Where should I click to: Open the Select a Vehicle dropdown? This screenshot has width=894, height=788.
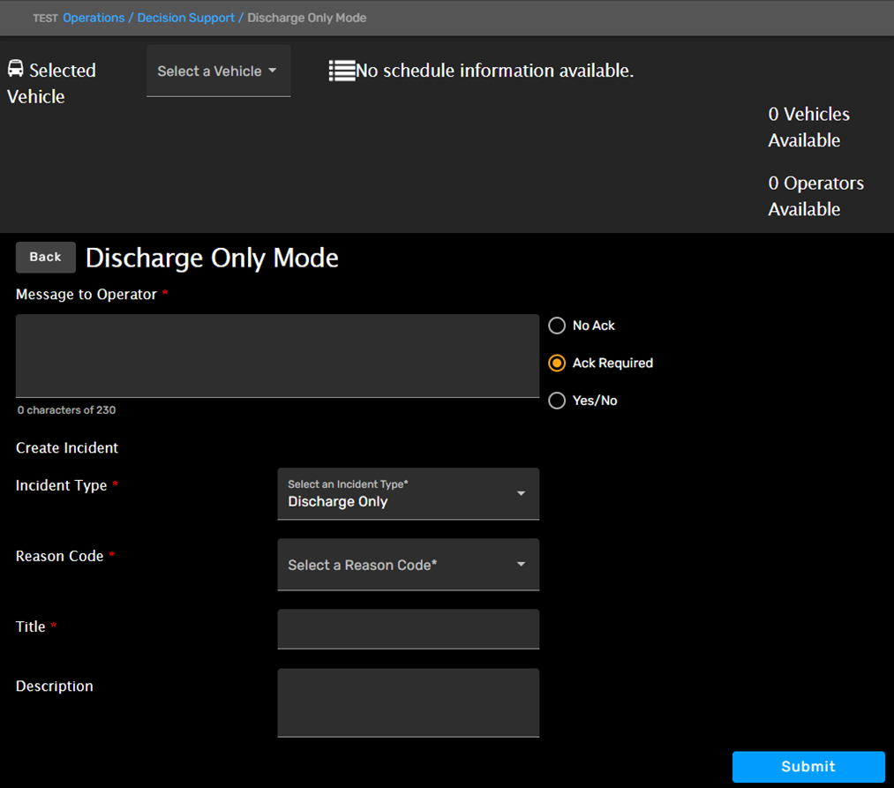tap(218, 71)
